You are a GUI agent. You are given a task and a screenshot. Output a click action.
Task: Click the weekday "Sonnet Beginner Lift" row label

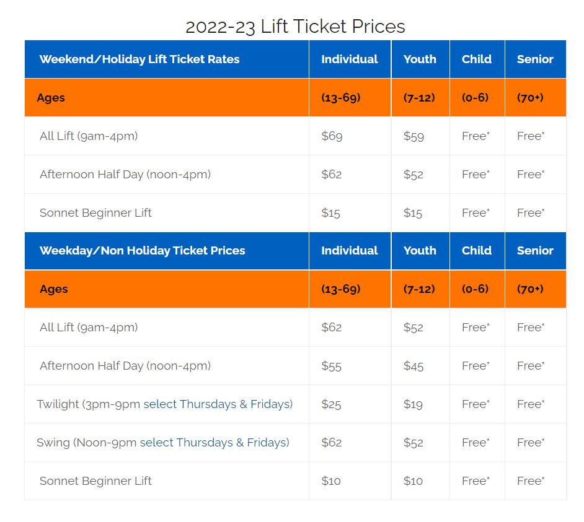(x=95, y=481)
